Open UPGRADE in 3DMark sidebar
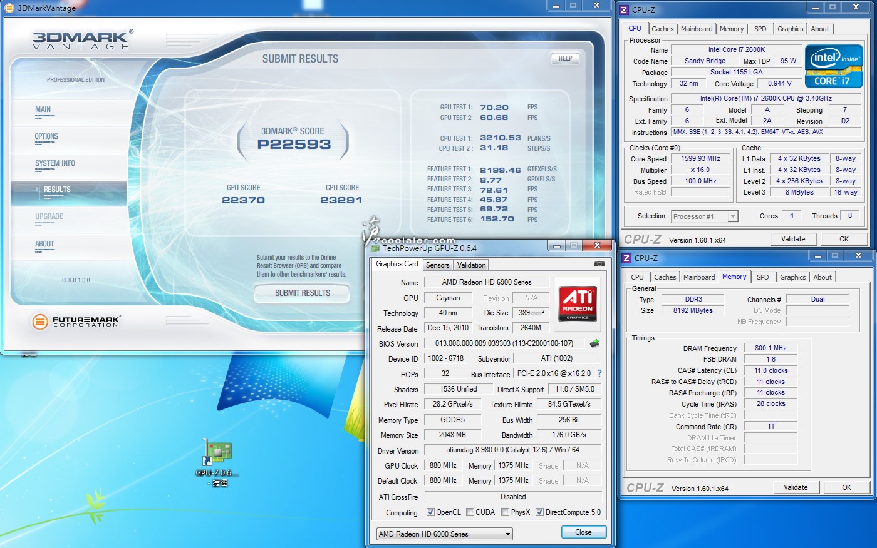This screenshot has width=877, height=548. click(x=49, y=216)
